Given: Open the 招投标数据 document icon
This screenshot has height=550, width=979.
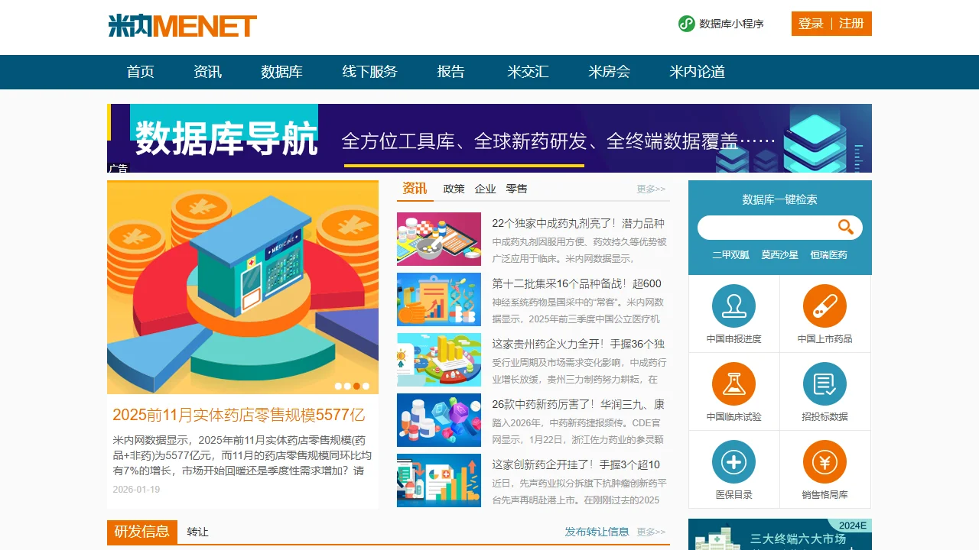Looking at the screenshot, I should pyautogui.click(x=825, y=384).
